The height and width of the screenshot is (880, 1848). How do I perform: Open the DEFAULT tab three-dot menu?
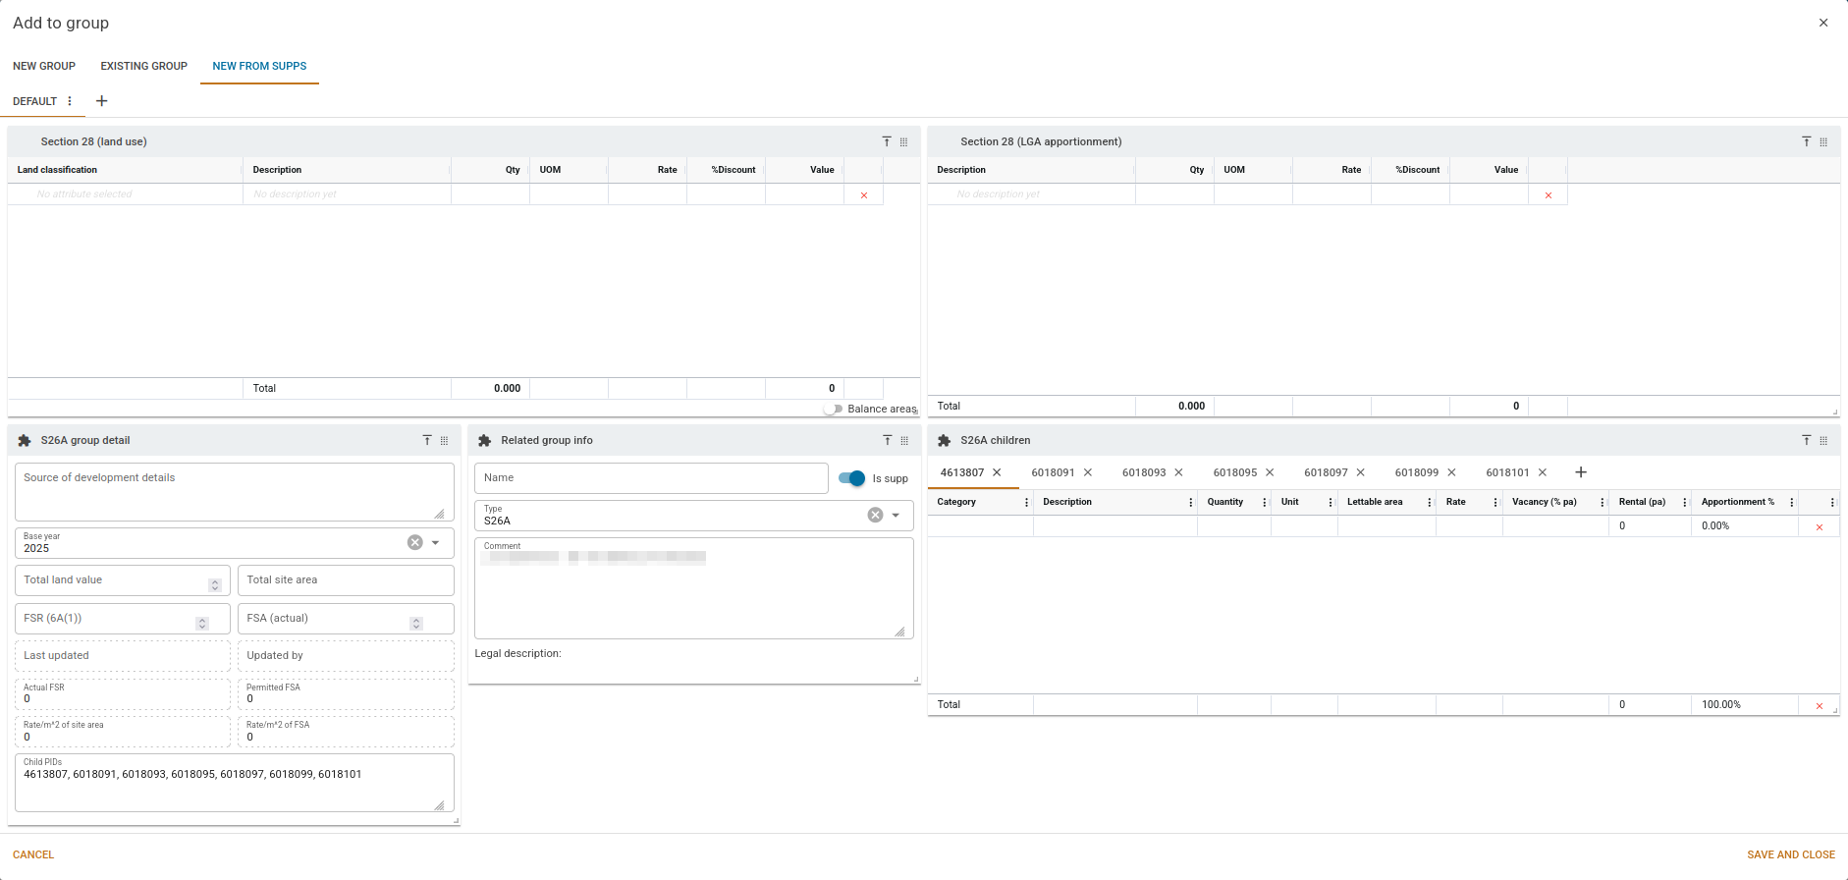pyautogui.click(x=70, y=101)
